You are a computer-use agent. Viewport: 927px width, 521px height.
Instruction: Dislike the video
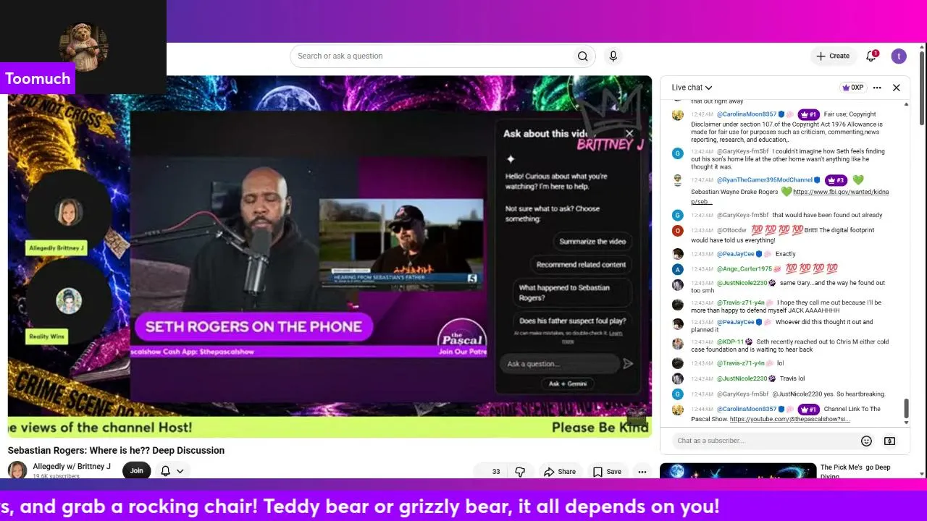click(x=520, y=472)
